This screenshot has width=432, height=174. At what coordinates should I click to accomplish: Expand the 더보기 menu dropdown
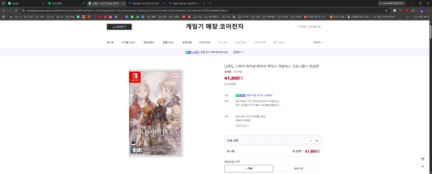point(318,42)
